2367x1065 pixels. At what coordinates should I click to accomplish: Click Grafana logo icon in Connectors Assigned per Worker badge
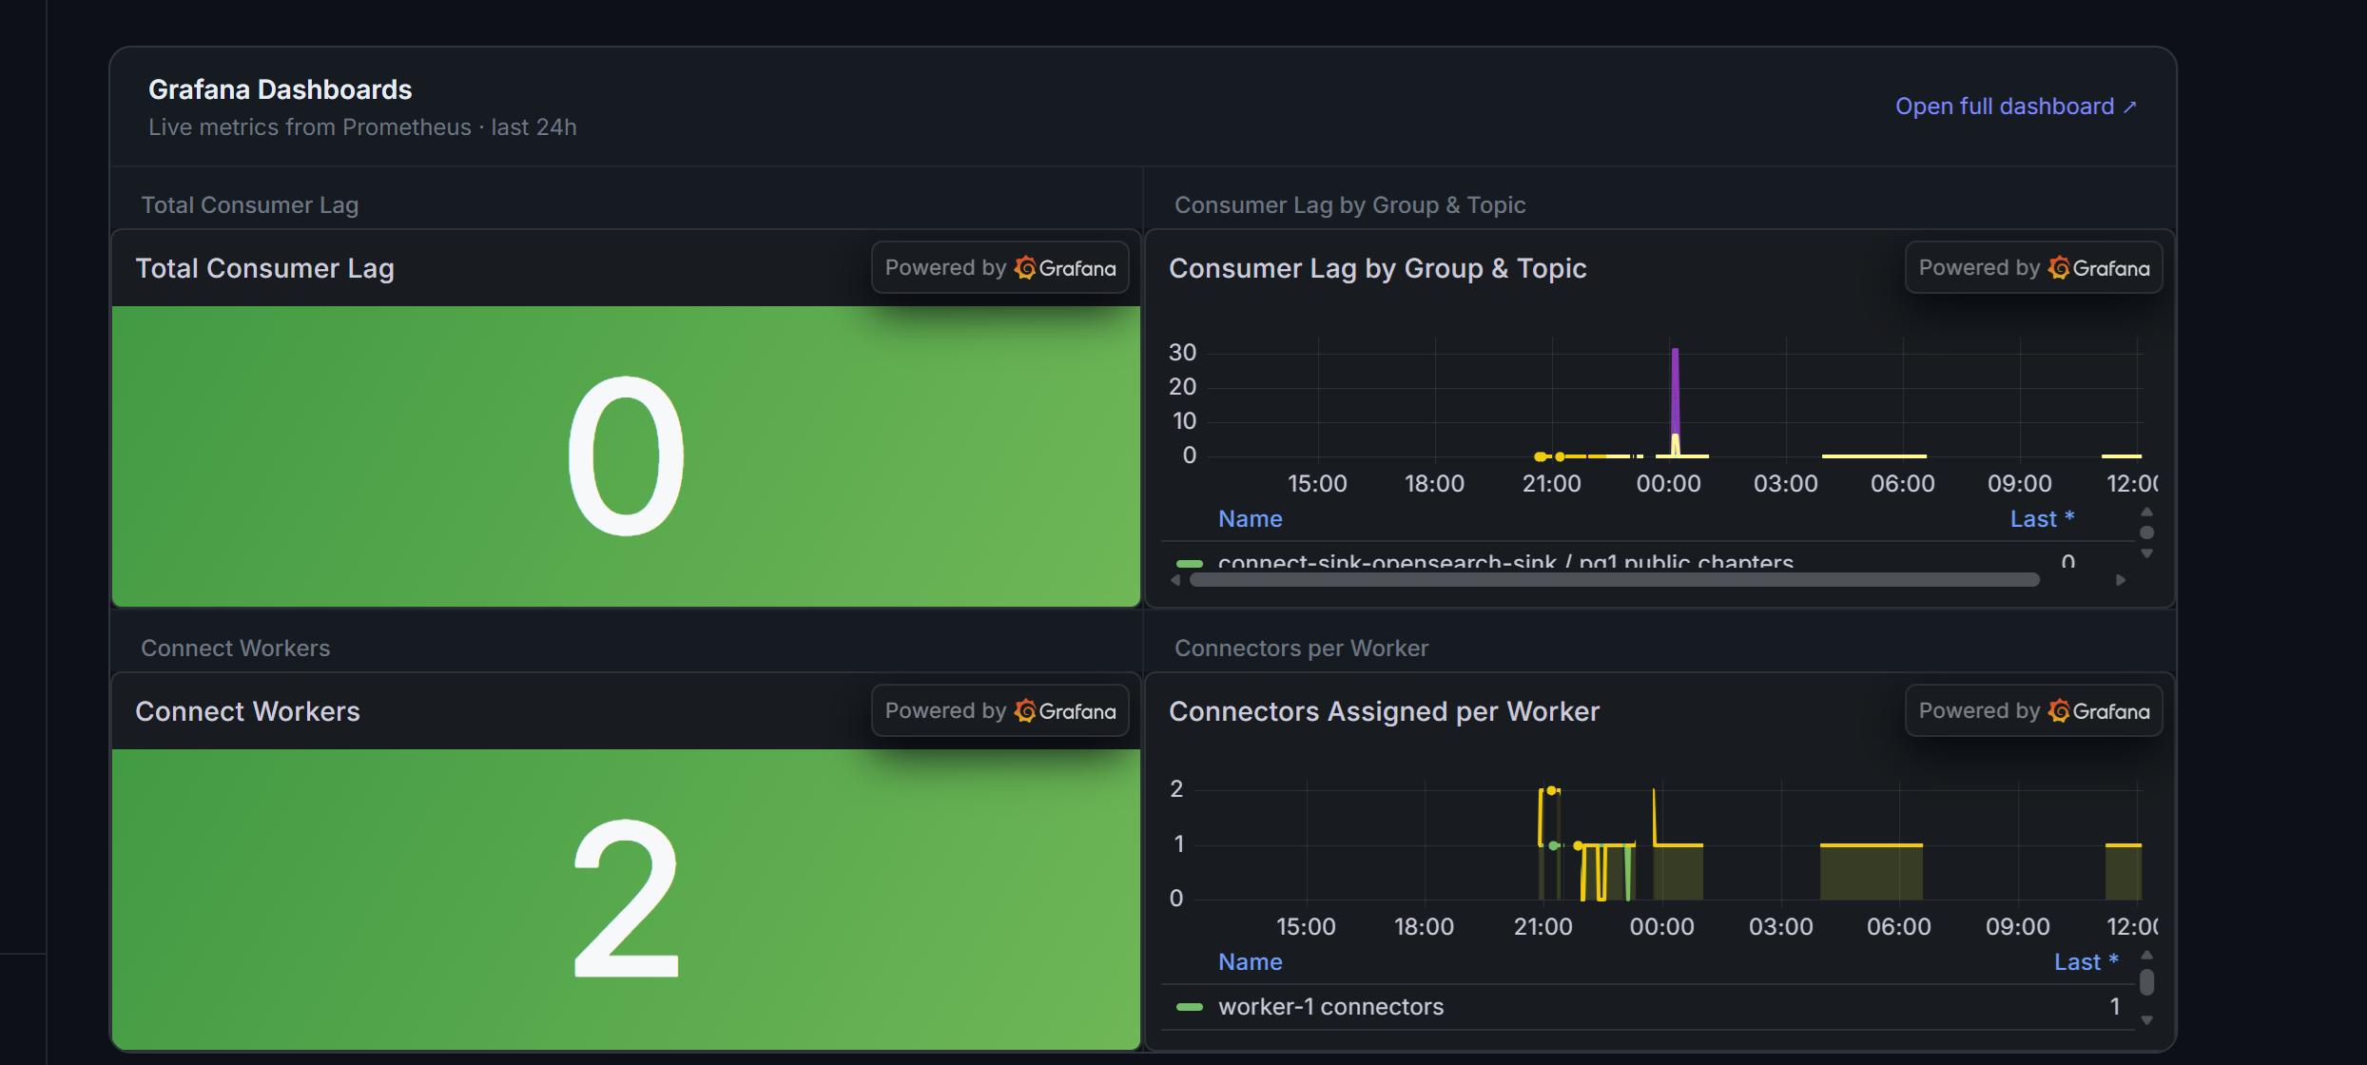point(2059,711)
